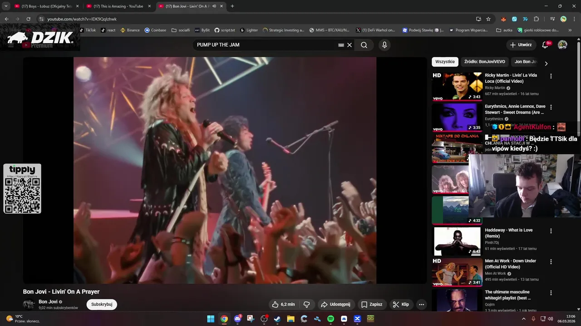Reload the page in Chrome
Viewport: 581px width, 326px height.
coord(28,19)
